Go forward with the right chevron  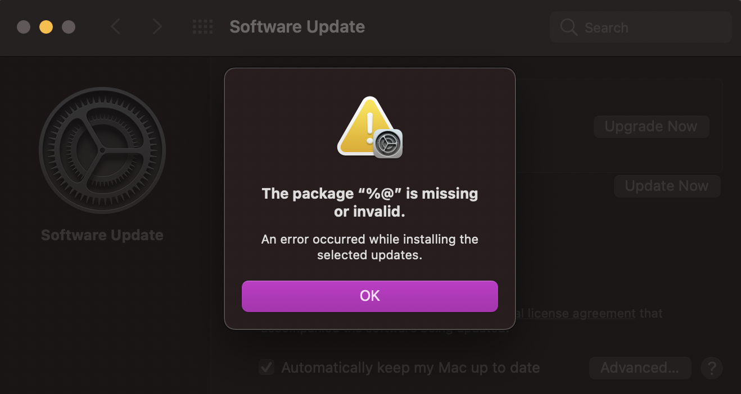157,26
